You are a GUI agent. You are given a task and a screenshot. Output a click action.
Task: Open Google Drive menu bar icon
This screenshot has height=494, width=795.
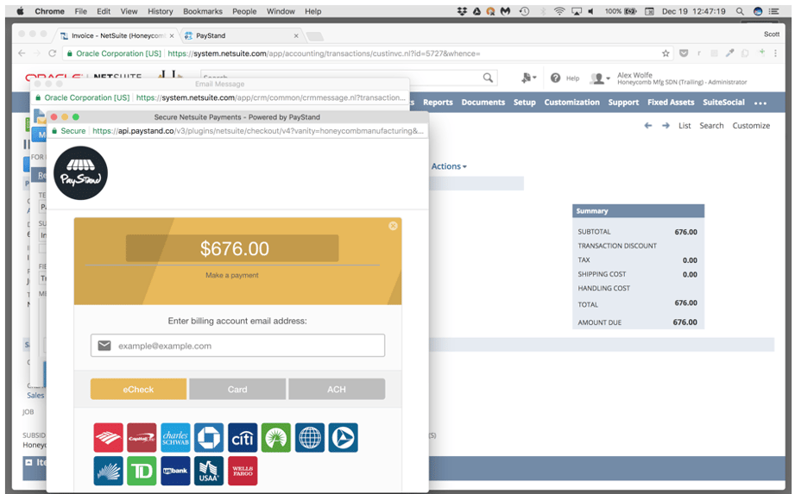pos(476,11)
